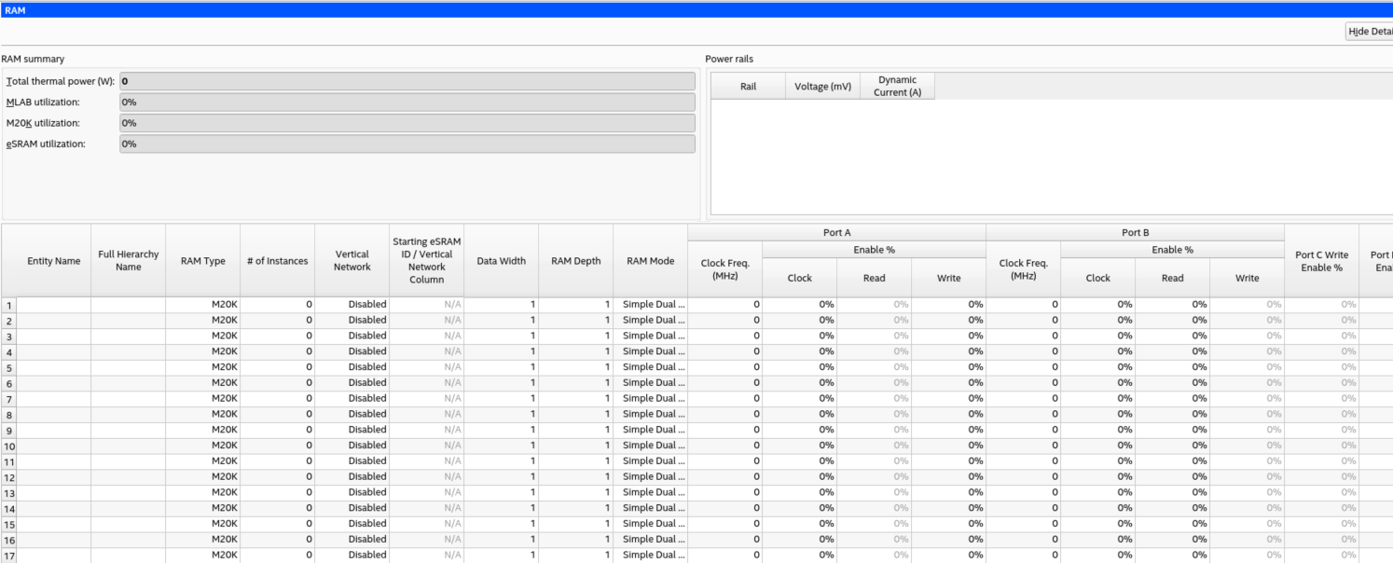Select the Total thermal power field
This screenshot has height=563, width=1393.
[407, 82]
